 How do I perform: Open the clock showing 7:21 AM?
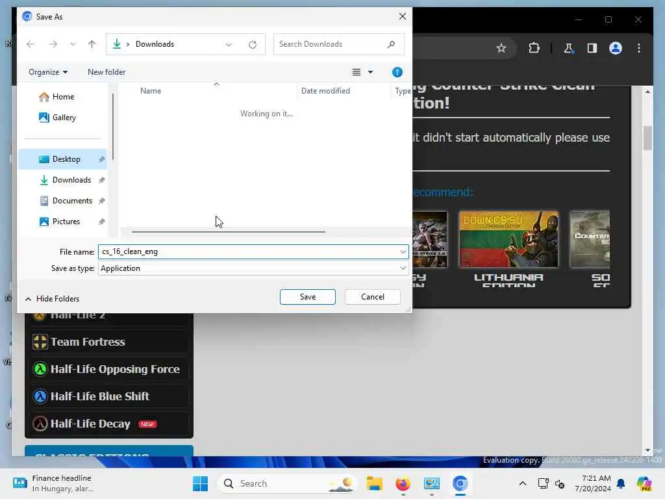(x=592, y=483)
